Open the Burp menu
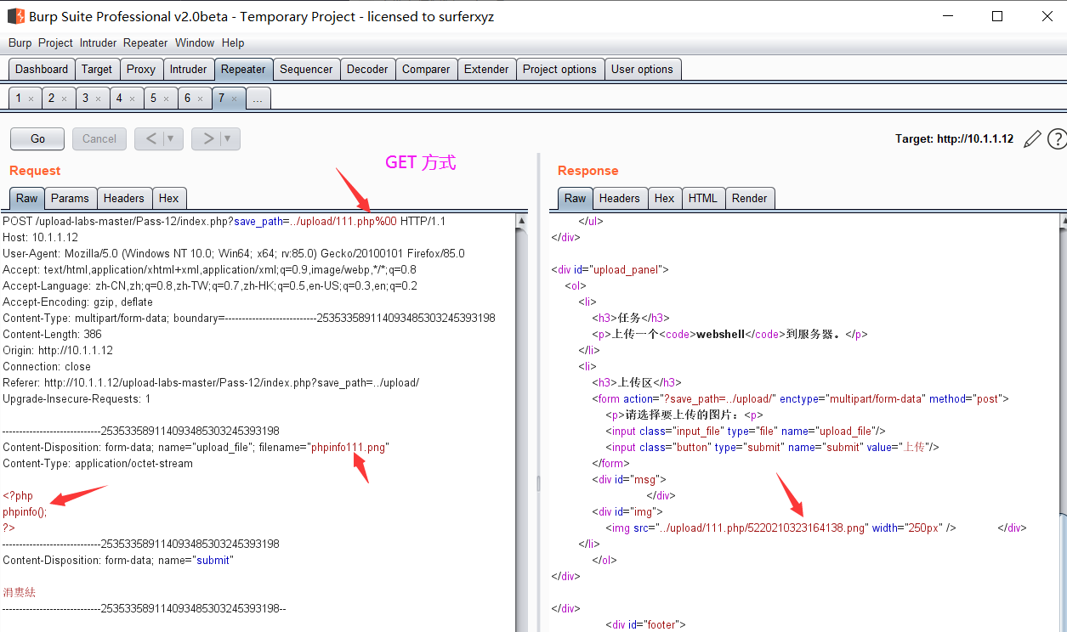This screenshot has height=632, width=1067. [x=20, y=42]
